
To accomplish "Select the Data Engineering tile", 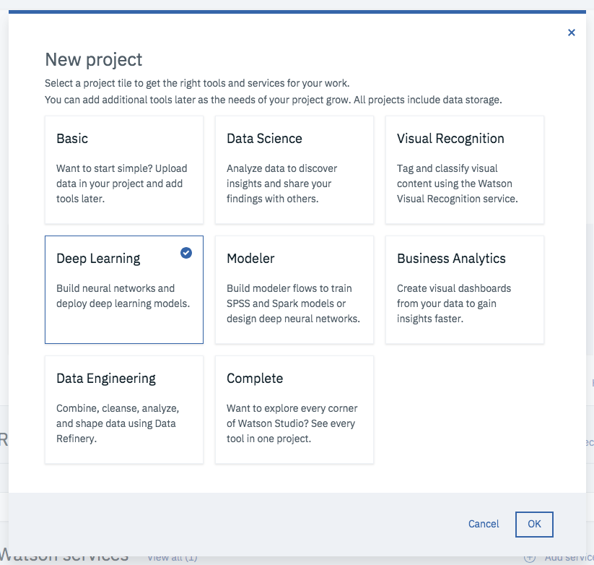I will [x=124, y=410].
